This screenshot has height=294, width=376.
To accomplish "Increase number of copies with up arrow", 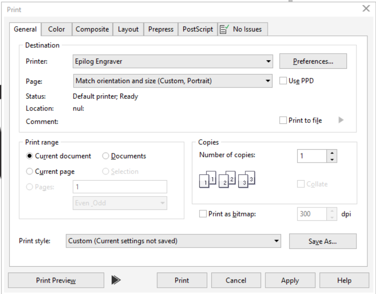I will point(333,153).
